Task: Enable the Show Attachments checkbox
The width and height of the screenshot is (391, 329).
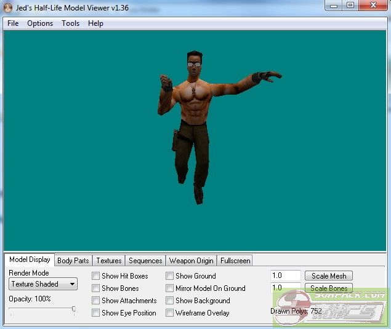Action: [x=96, y=301]
